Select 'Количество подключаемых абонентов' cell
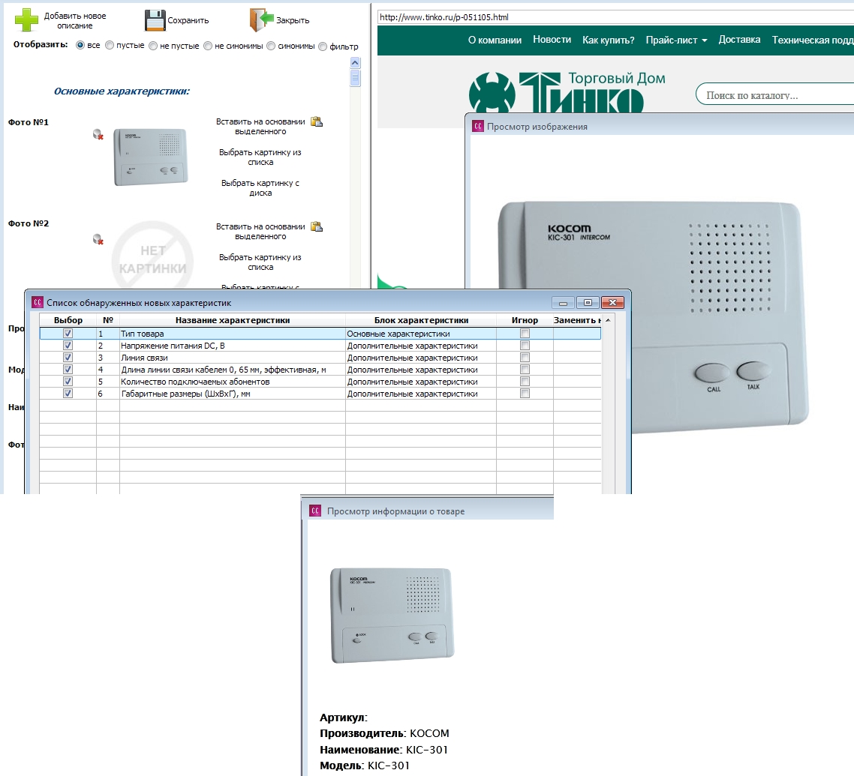854x776 pixels. pos(233,382)
